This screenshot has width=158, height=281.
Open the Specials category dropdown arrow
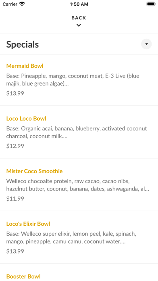coord(146,44)
